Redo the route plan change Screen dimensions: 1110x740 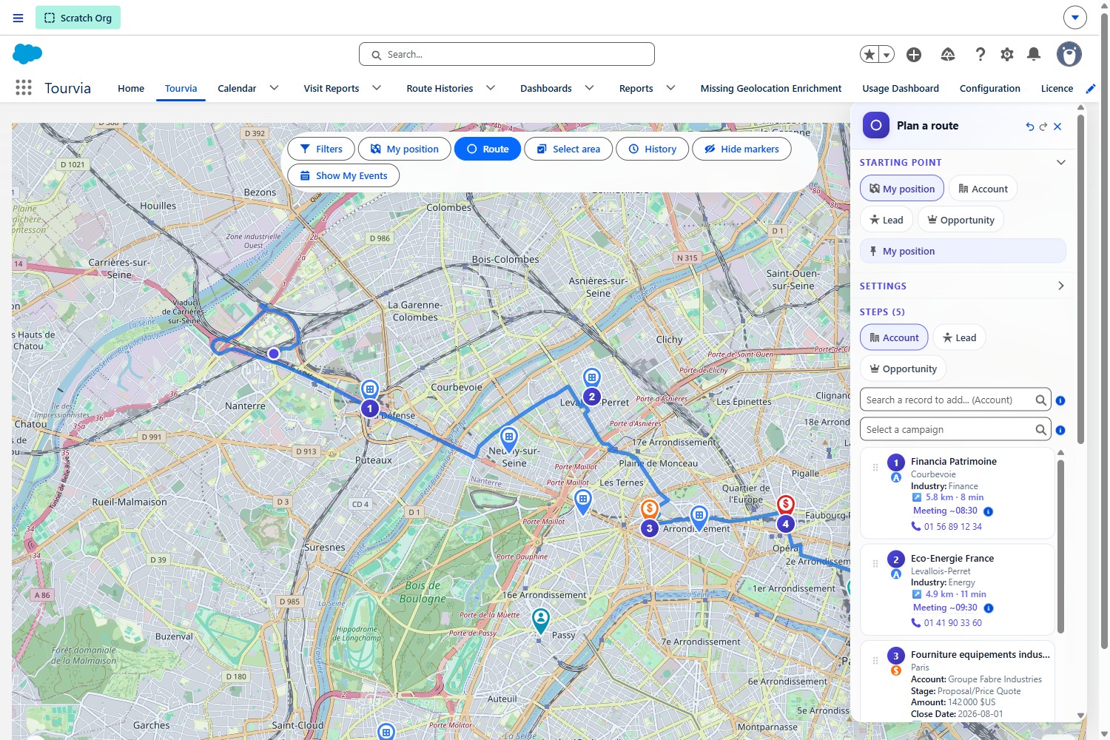(x=1043, y=127)
